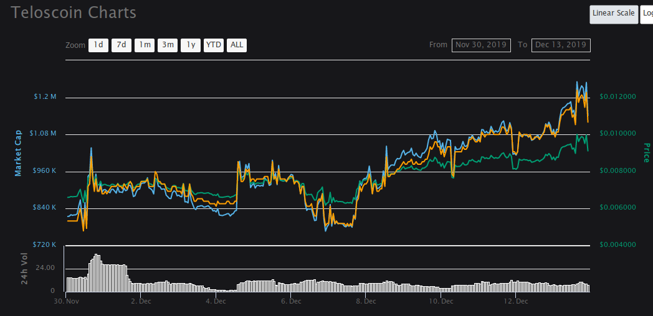Click the To label beside end date
The height and width of the screenshot is (316, 653).
(x=523, y=45)
